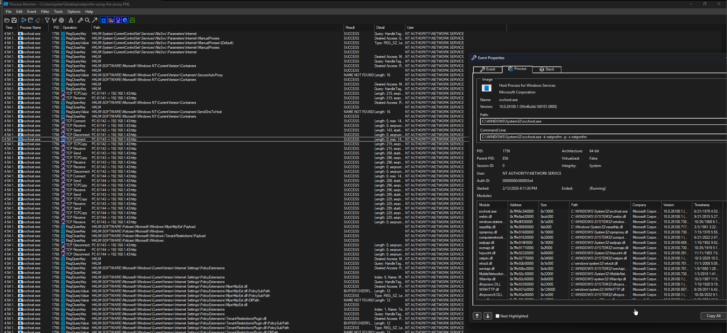Click the magnifier Find icon
Image resolution: width=727 pixels, height=333 pixels.
pyautogui.click(x=87, y=20)
